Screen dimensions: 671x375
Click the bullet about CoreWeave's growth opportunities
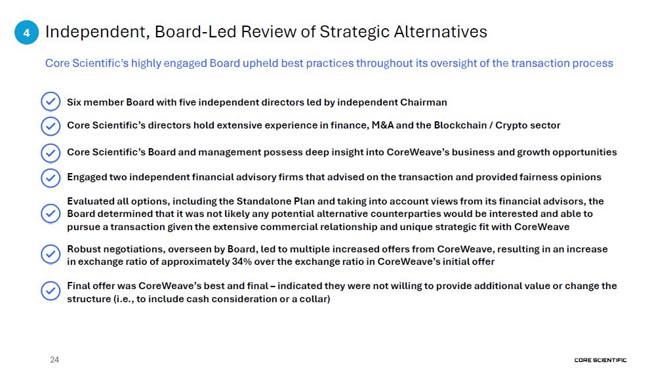click(x=342, y=152)
